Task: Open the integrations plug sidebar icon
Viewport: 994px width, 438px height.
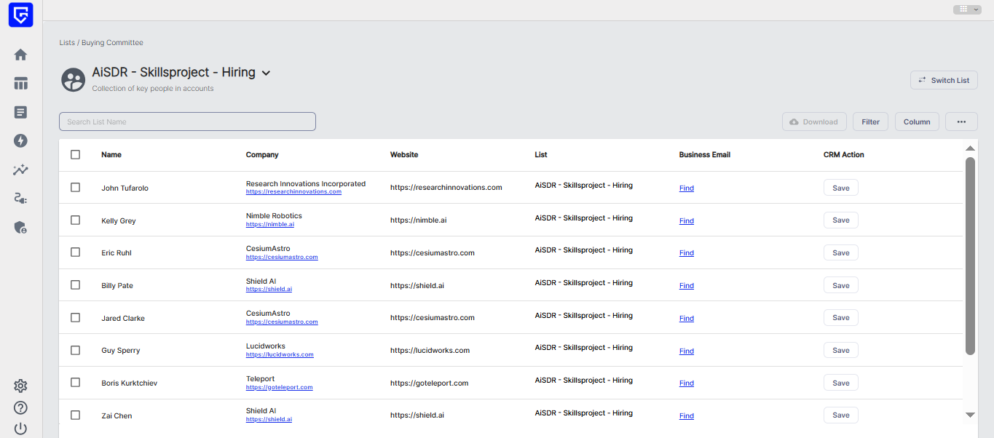Action: pyautogui.click(x=20, y=198)
